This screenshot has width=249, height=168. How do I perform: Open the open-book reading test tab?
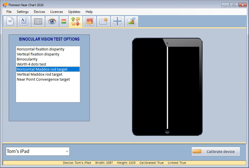[38, 22]
